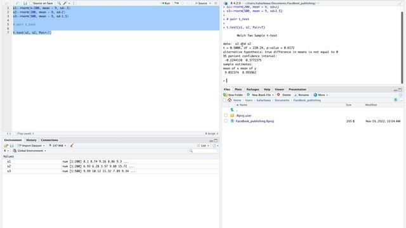Viewport: 406px width, 228px height.
Task: Open the path browse ellipsis button
Action: pos(402,100)
